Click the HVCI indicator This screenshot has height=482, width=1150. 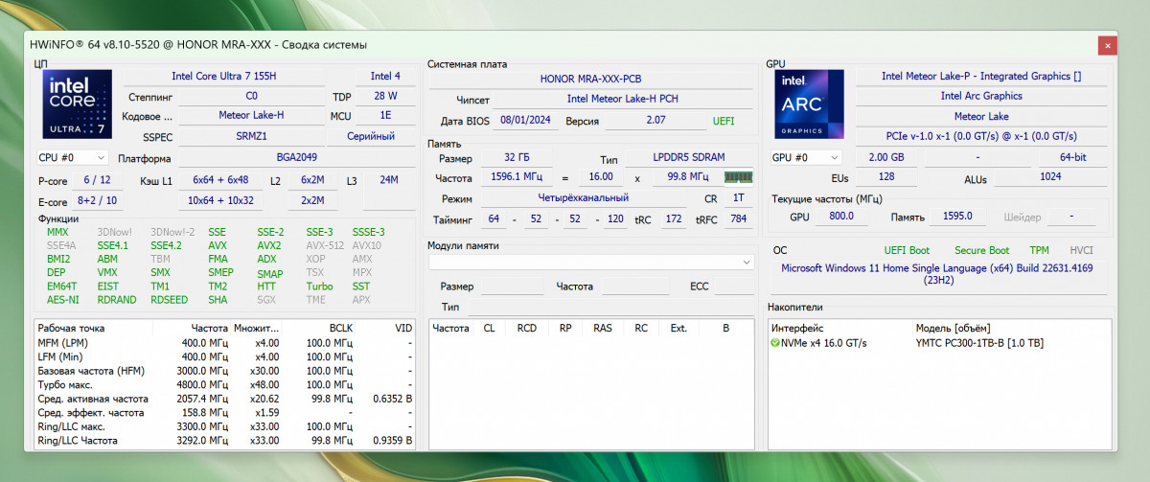pyautogui.click(x=1081, y=250)
